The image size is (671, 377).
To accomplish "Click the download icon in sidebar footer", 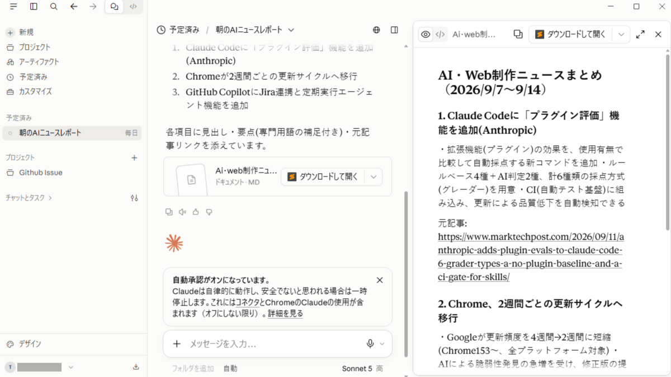I will point(136,367).
